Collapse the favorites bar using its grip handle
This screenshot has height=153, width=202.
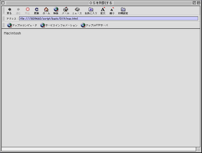point(3,25)
